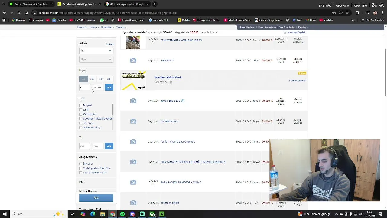387x218 pixels.
Task: Expand the KM filter section
Action: pyautogui.click(x=81, y=182)
